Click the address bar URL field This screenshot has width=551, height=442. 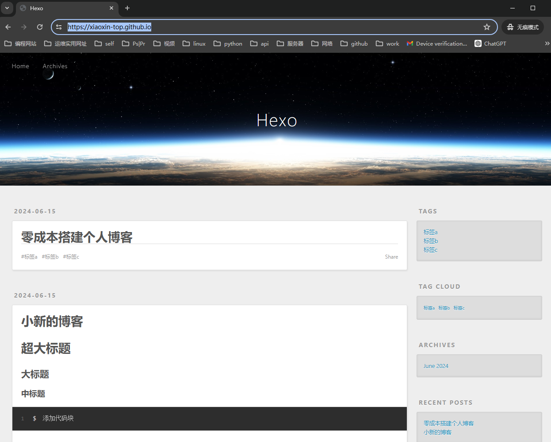[265, 27]
